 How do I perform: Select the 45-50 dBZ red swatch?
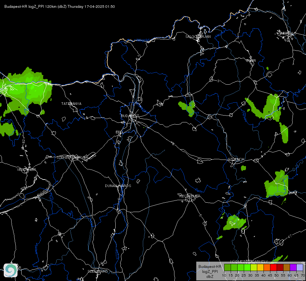(273, 267)
